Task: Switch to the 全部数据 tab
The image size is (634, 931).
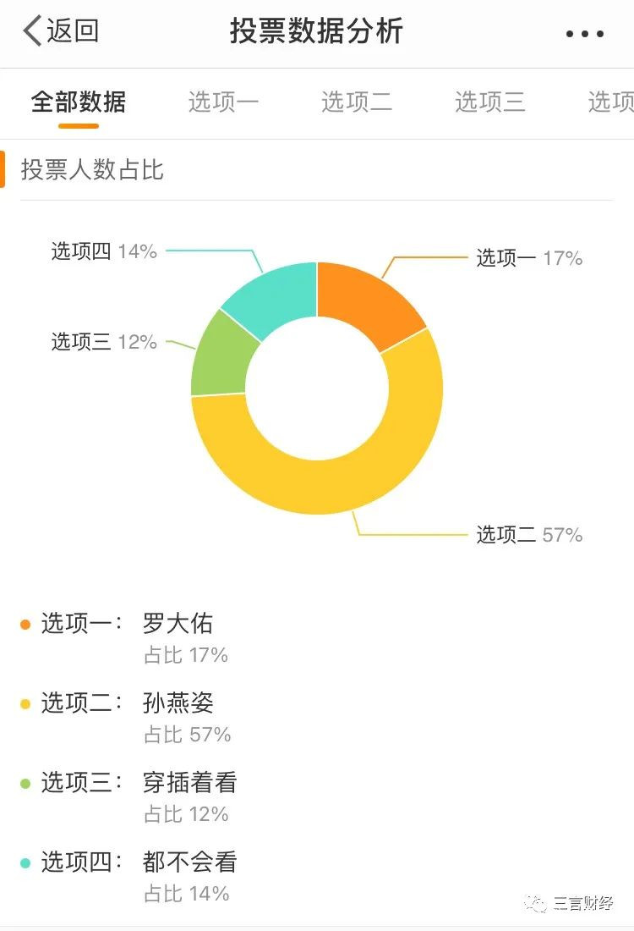Action: [x=79, y=102]
